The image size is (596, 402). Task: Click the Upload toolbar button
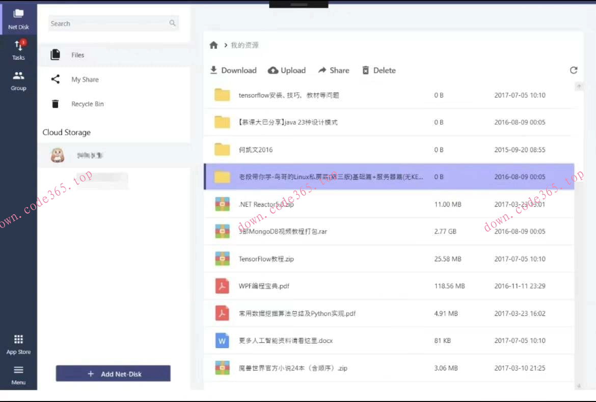tap(287, 70)
